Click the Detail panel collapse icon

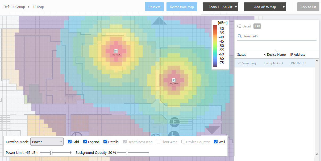point(239,26)
